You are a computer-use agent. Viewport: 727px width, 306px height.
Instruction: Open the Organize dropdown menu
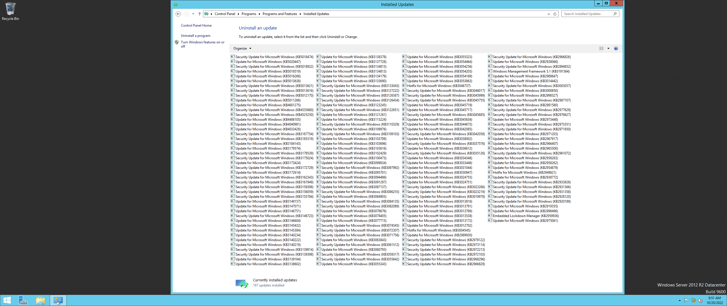pyautogui.click(x=242, y=48)
